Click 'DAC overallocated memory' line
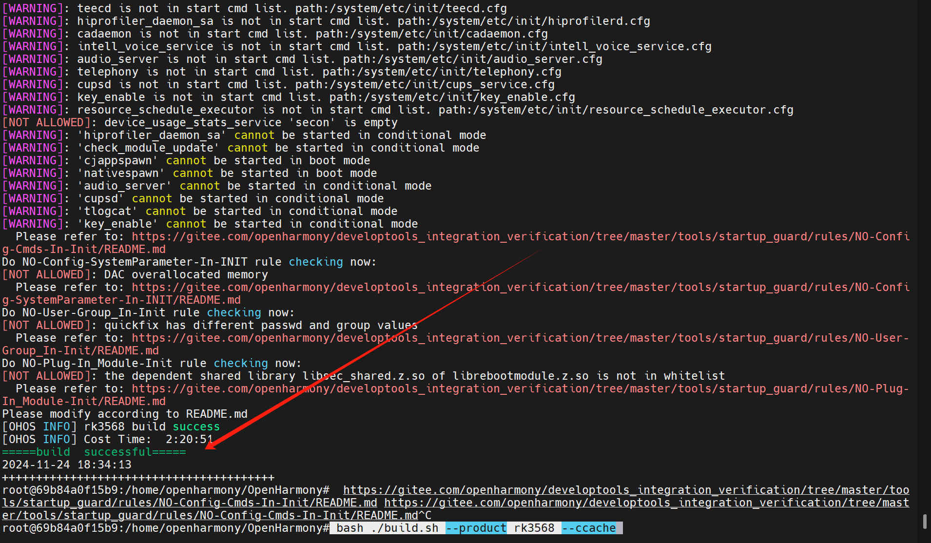This screenshot has height=543, width=931. (x=135, y=275)
